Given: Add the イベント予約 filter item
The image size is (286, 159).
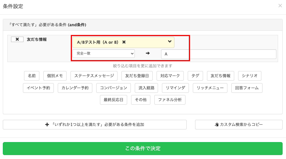Looking at the screenshot, I should pos(38,88).
